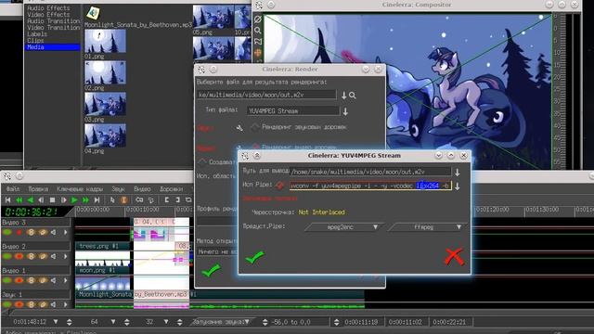The height and width of the screenshot is (334, 594).
Task: Toggle the play track button for Видео 3
Action: 6,232
